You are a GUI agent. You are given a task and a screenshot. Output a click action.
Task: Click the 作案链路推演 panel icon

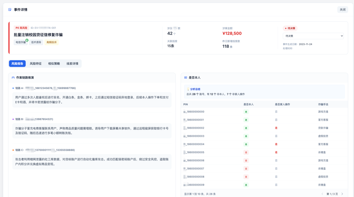tap(13, 78)
